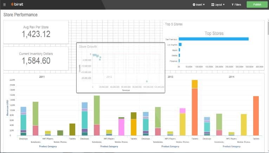Click the Store Growth scatter chart title
Screen dimensions: 269x153
tap(88, 47)
